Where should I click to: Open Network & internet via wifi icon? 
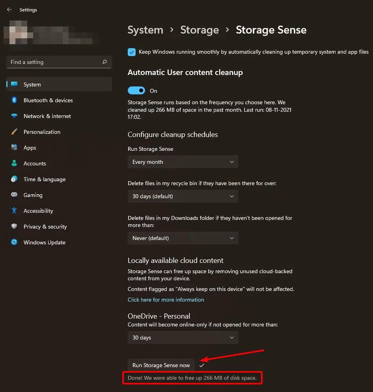[14, 116]
